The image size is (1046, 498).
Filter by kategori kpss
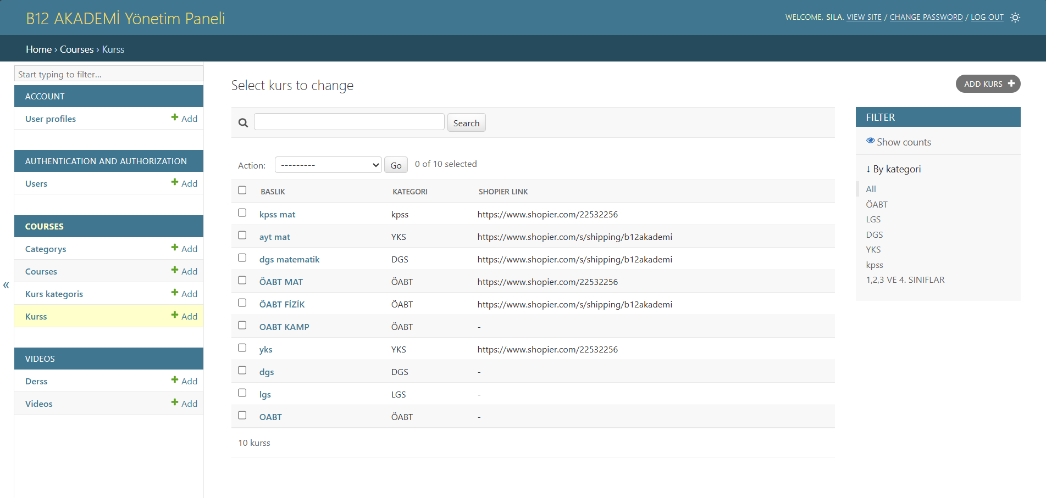point(875,265)
